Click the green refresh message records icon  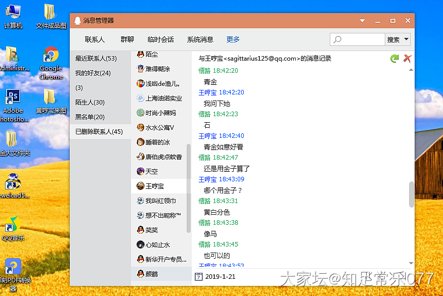[x=394, y=59]
